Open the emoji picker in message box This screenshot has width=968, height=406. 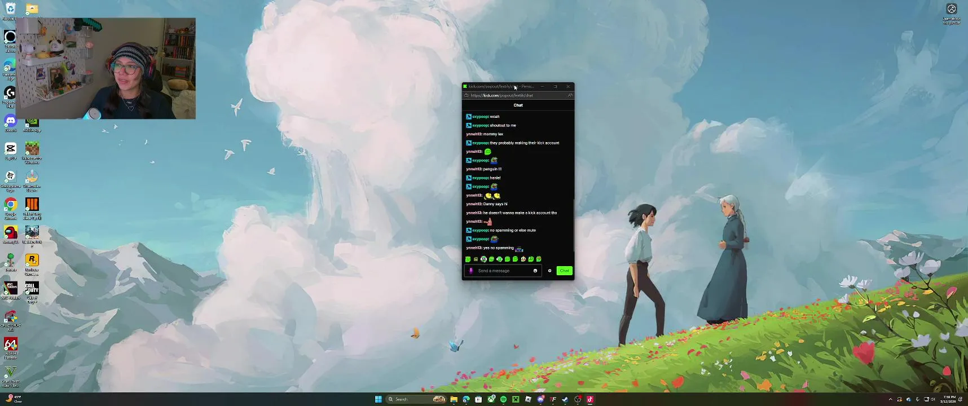535,271
